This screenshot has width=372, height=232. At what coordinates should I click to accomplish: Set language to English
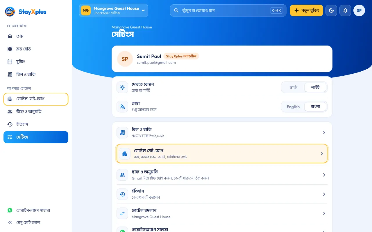pyautogui.click(x=293, y=107)
